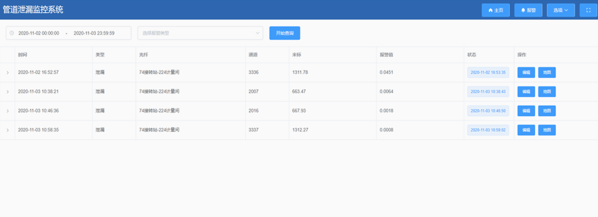Click the 主页 home button
598x217 pixels.
pos(495,10)
